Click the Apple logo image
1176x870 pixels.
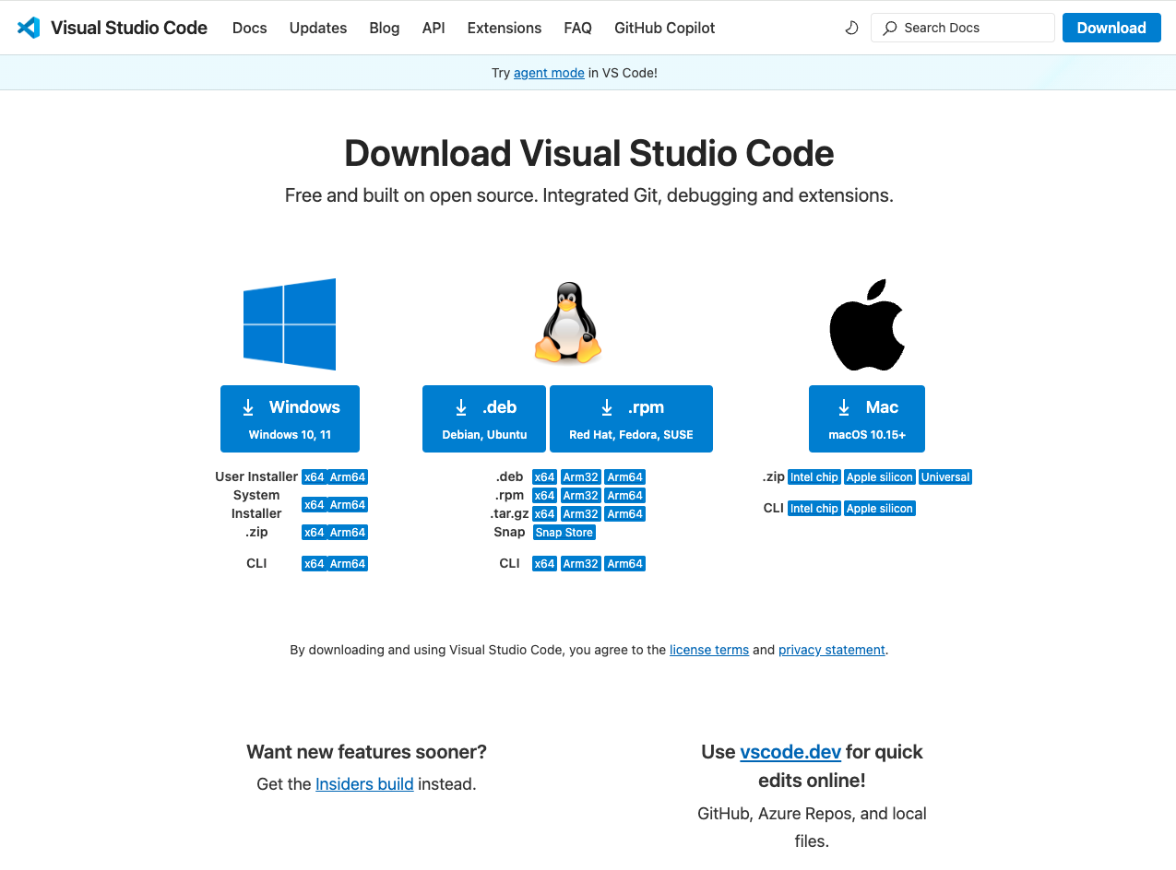point(867,324)
